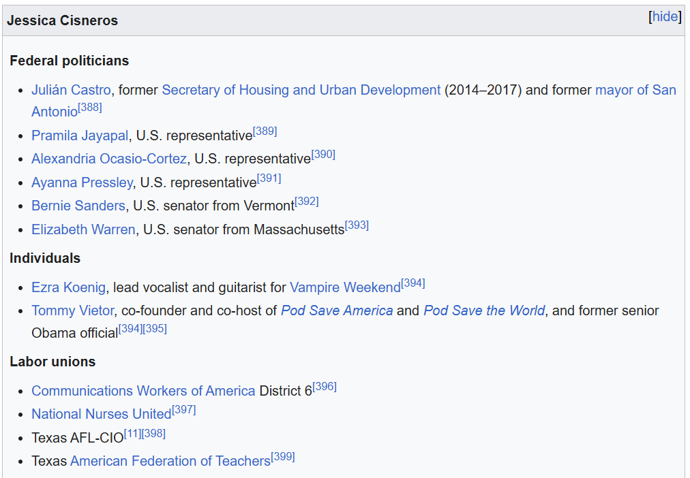
Task: Open citation reference 395
Action: point(155,329)
